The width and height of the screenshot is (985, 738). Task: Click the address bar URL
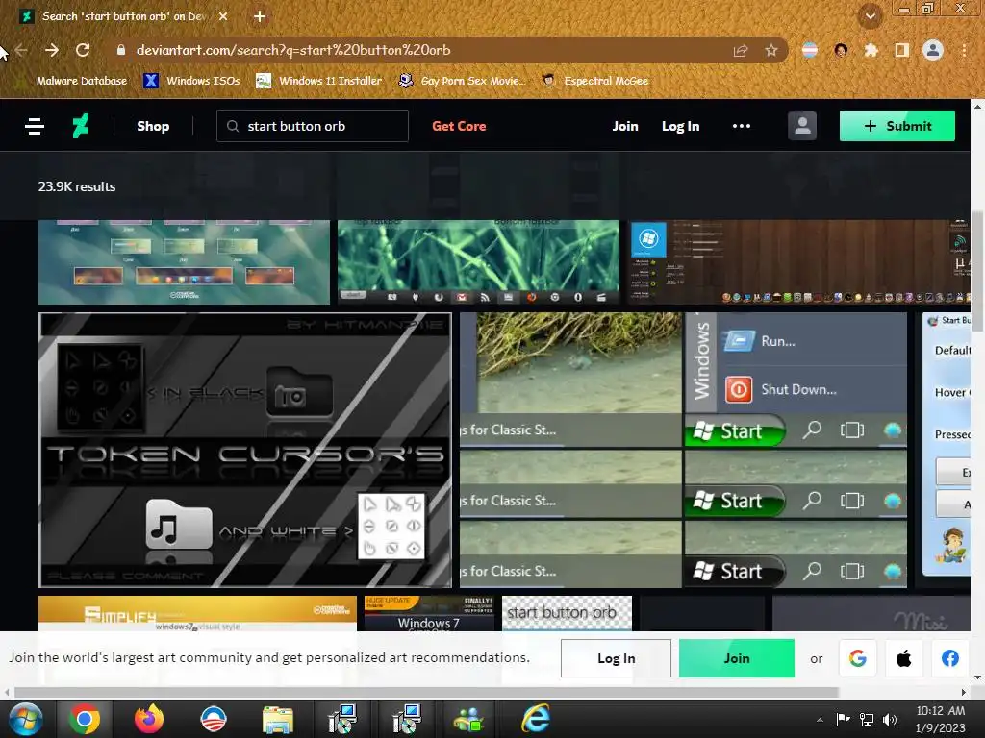click(x=293, y=50)
